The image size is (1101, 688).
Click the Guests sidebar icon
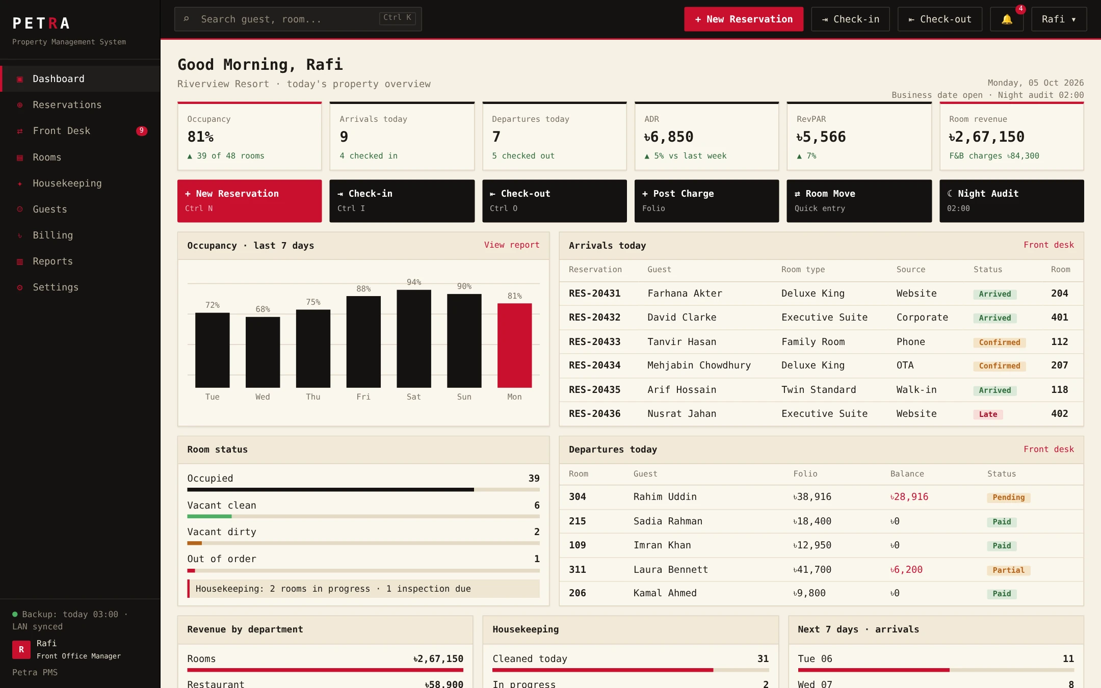20,209
